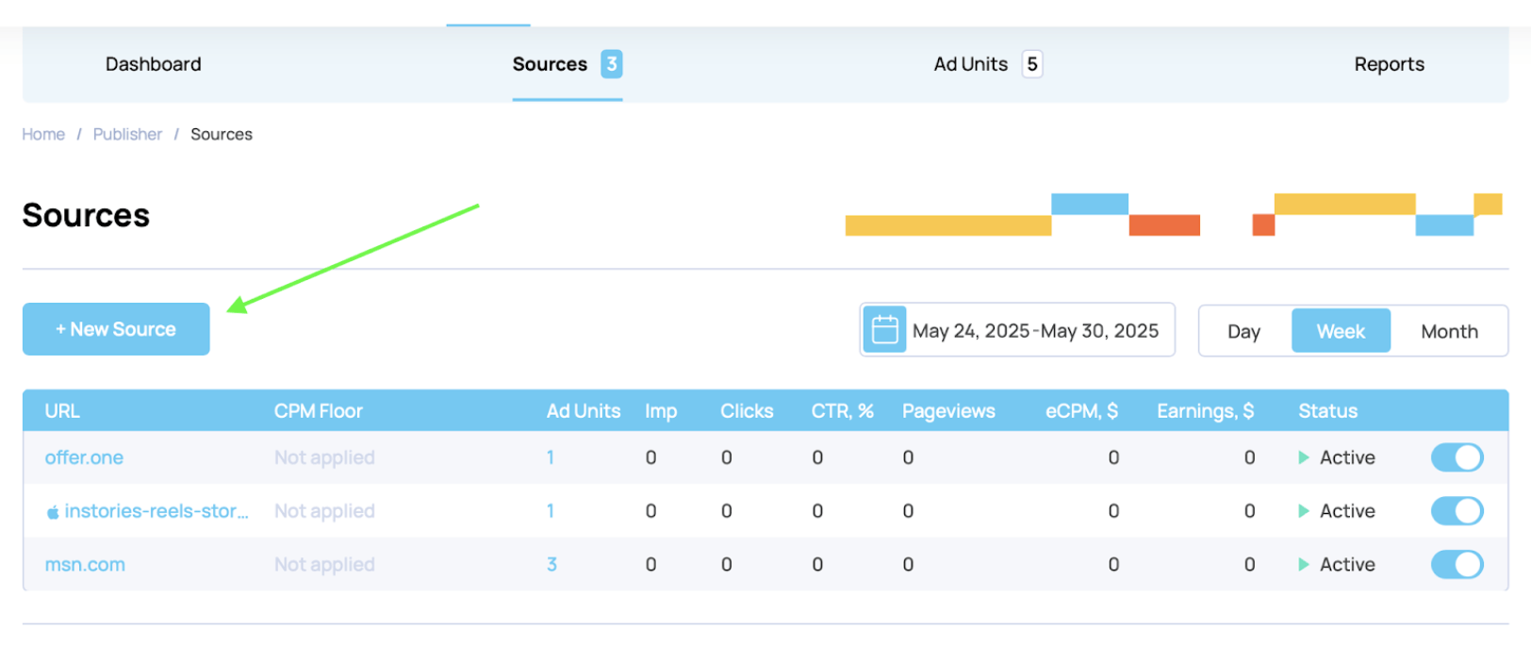Toggle off the offer.one source switch
Viewport: 1531px width, 645px height.
pos(1457,457)
